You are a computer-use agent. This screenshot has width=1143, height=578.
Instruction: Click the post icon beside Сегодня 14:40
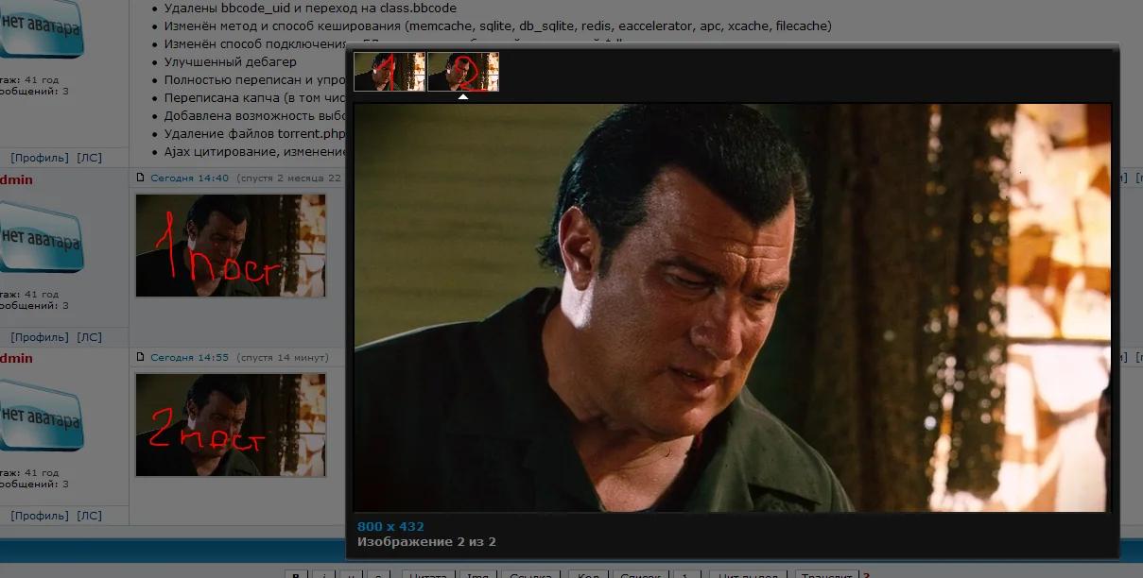pos(141,178)
